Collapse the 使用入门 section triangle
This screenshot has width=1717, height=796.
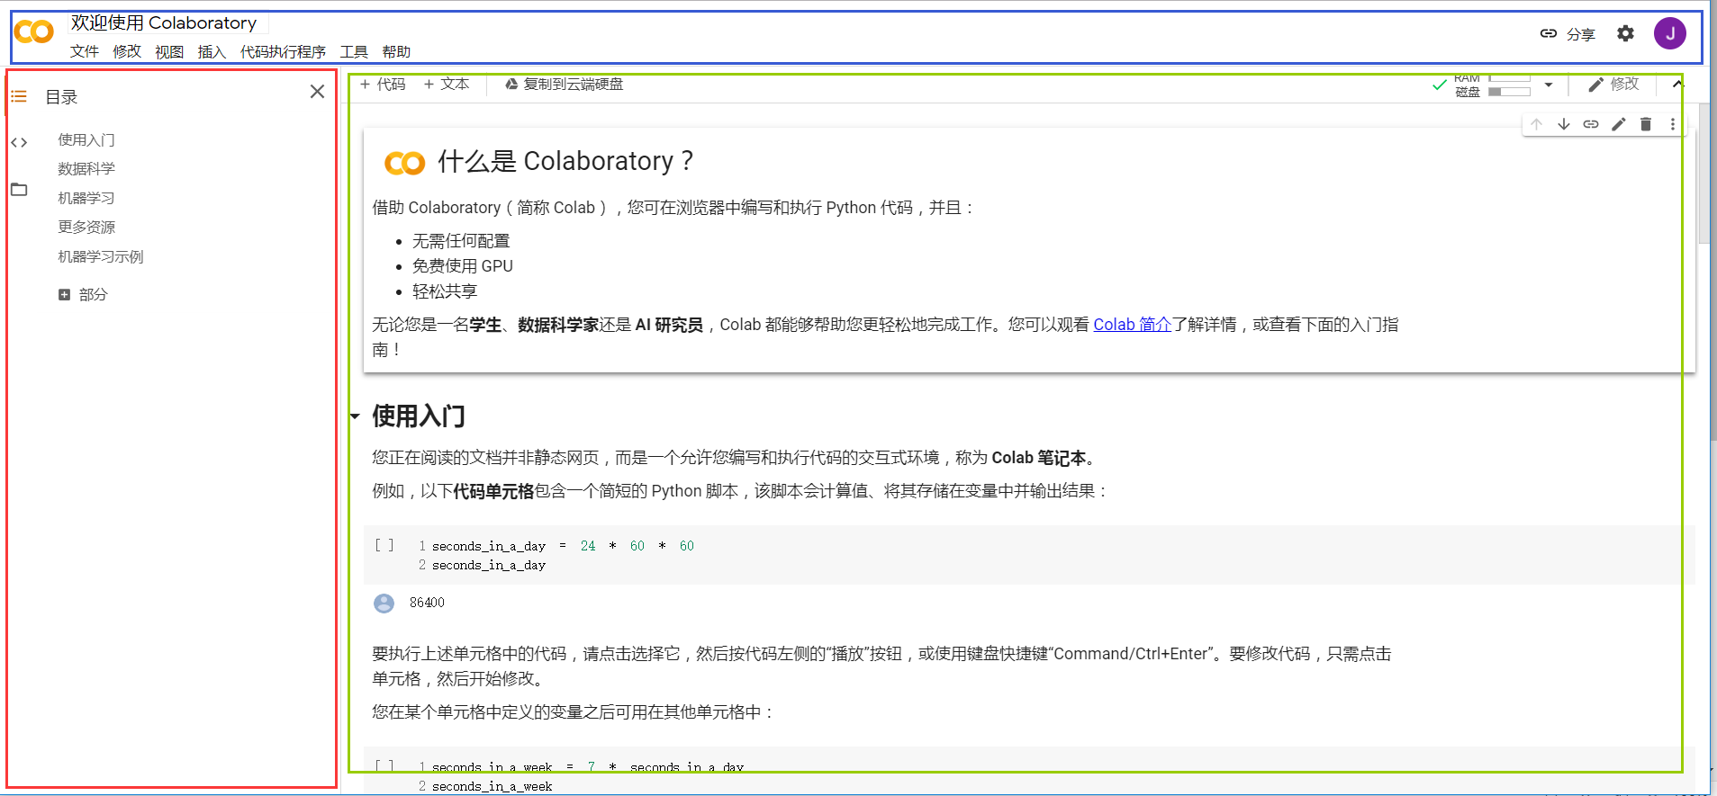click(355, 416)
